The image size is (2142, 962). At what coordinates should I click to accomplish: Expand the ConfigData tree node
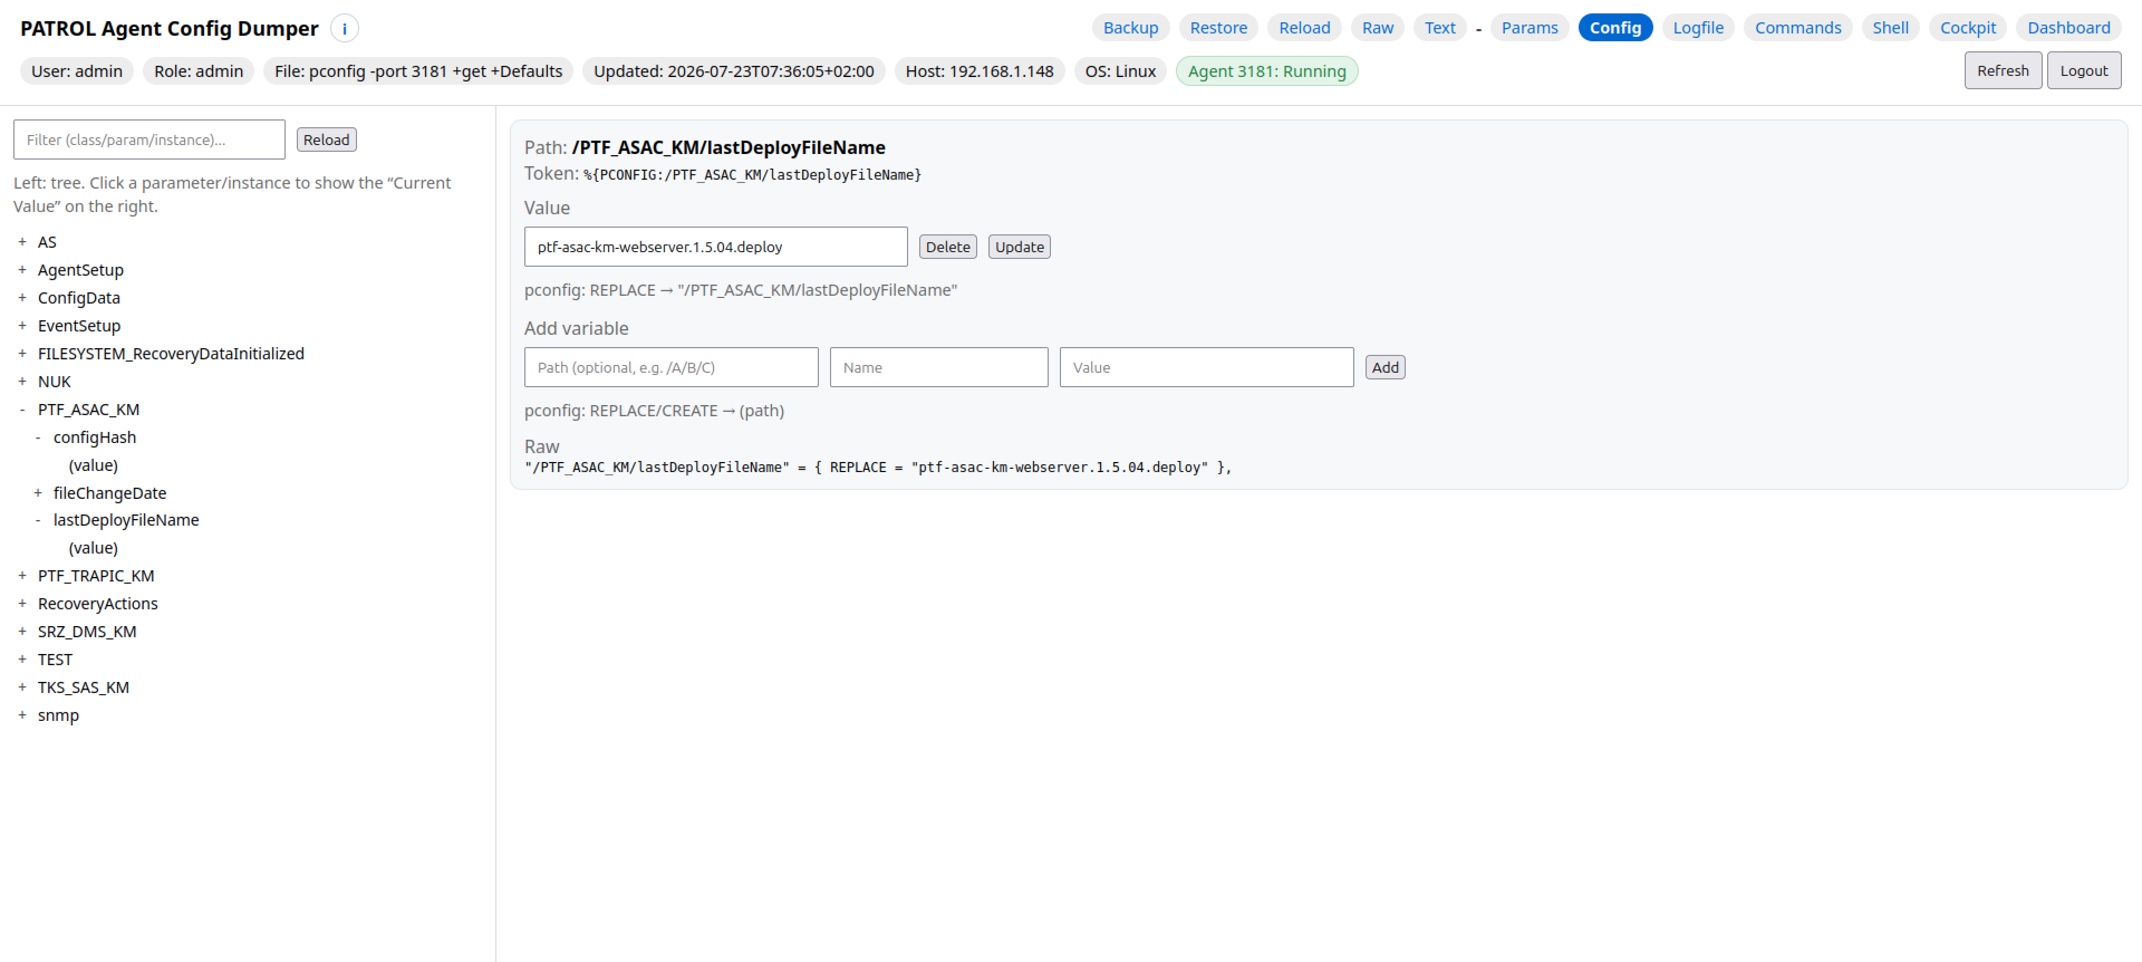(22, 297)
